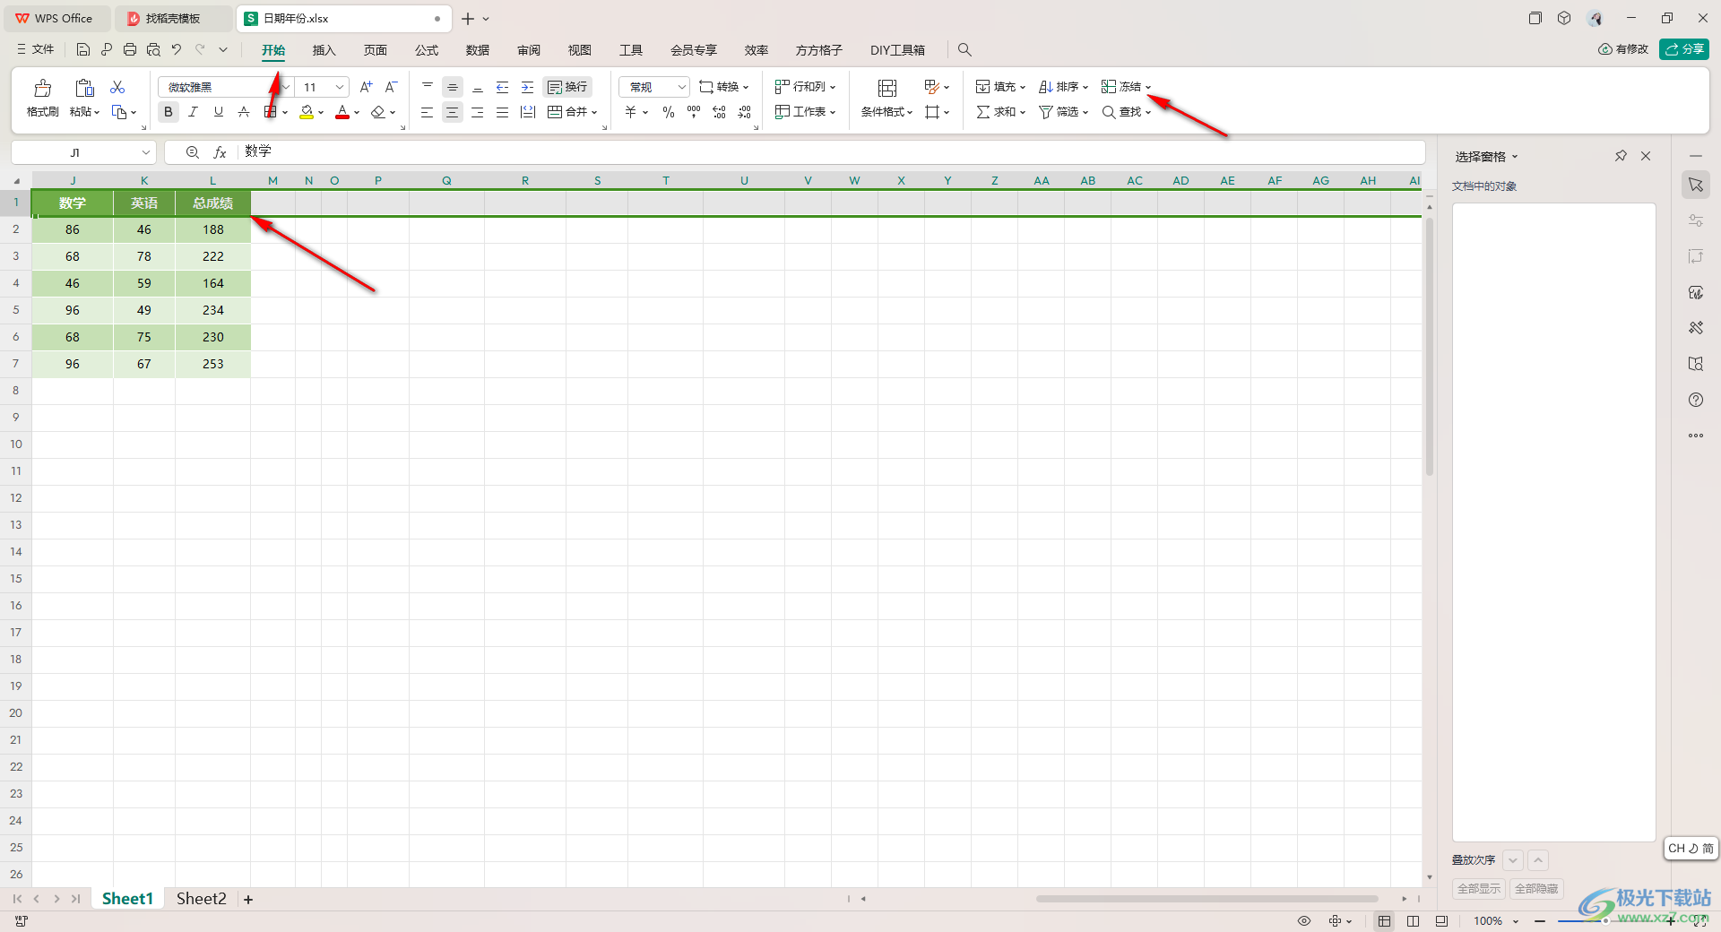The image size is (1721, 932).
Task: Click the insert function fx icon
Action: coord(220,152)
